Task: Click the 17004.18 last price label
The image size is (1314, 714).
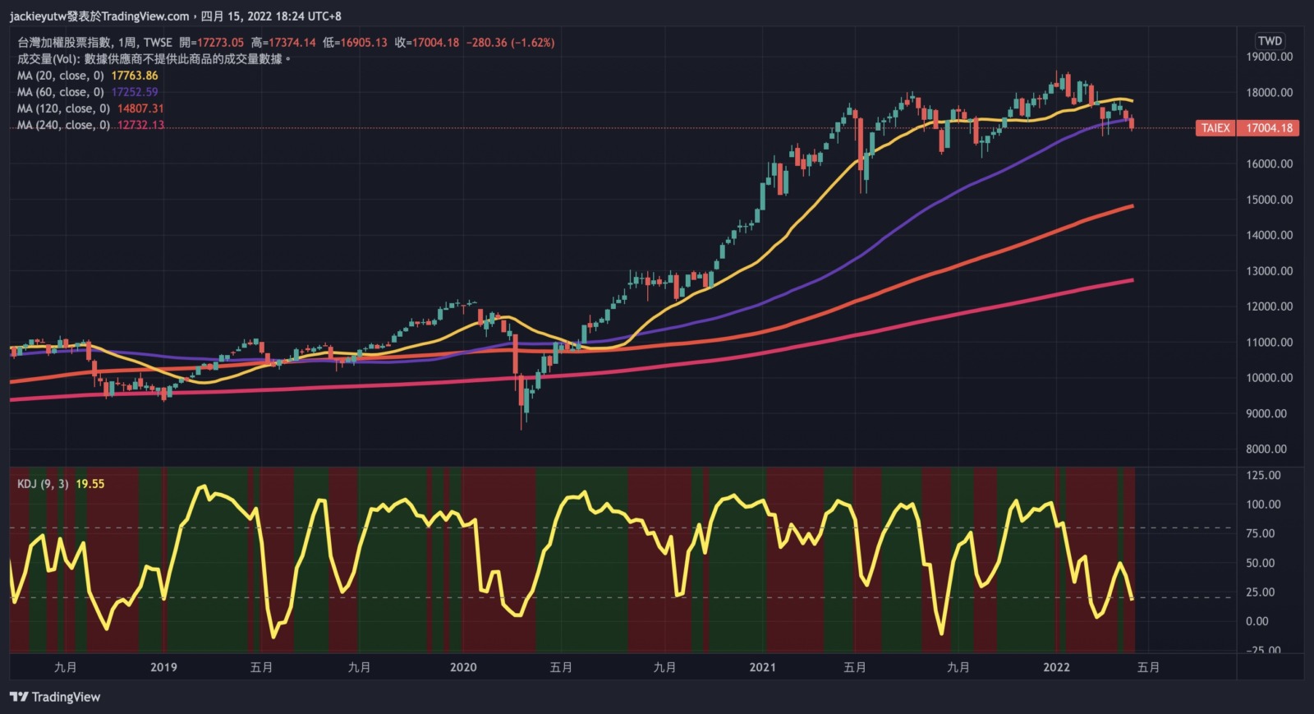Action: (1269, 128)
